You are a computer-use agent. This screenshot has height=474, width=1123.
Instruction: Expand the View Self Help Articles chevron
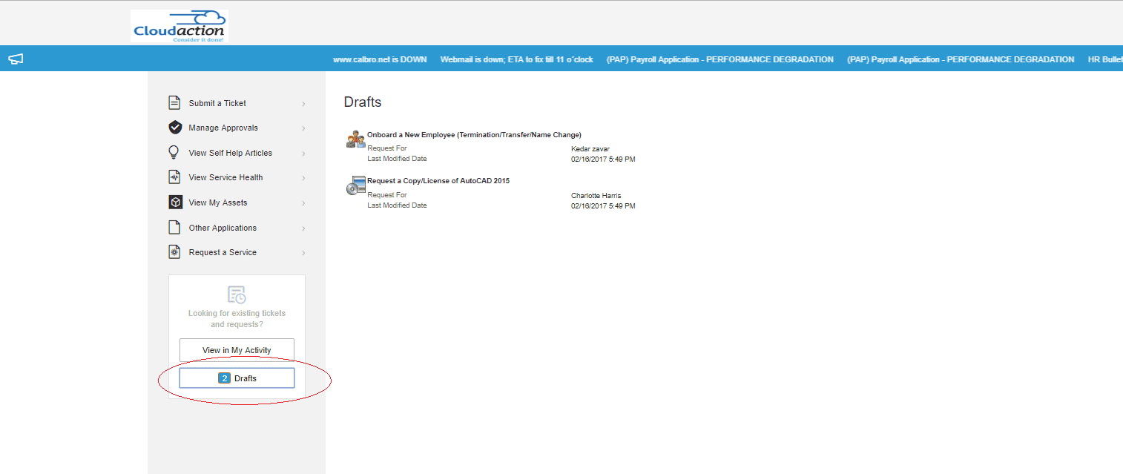click(303, 154)
